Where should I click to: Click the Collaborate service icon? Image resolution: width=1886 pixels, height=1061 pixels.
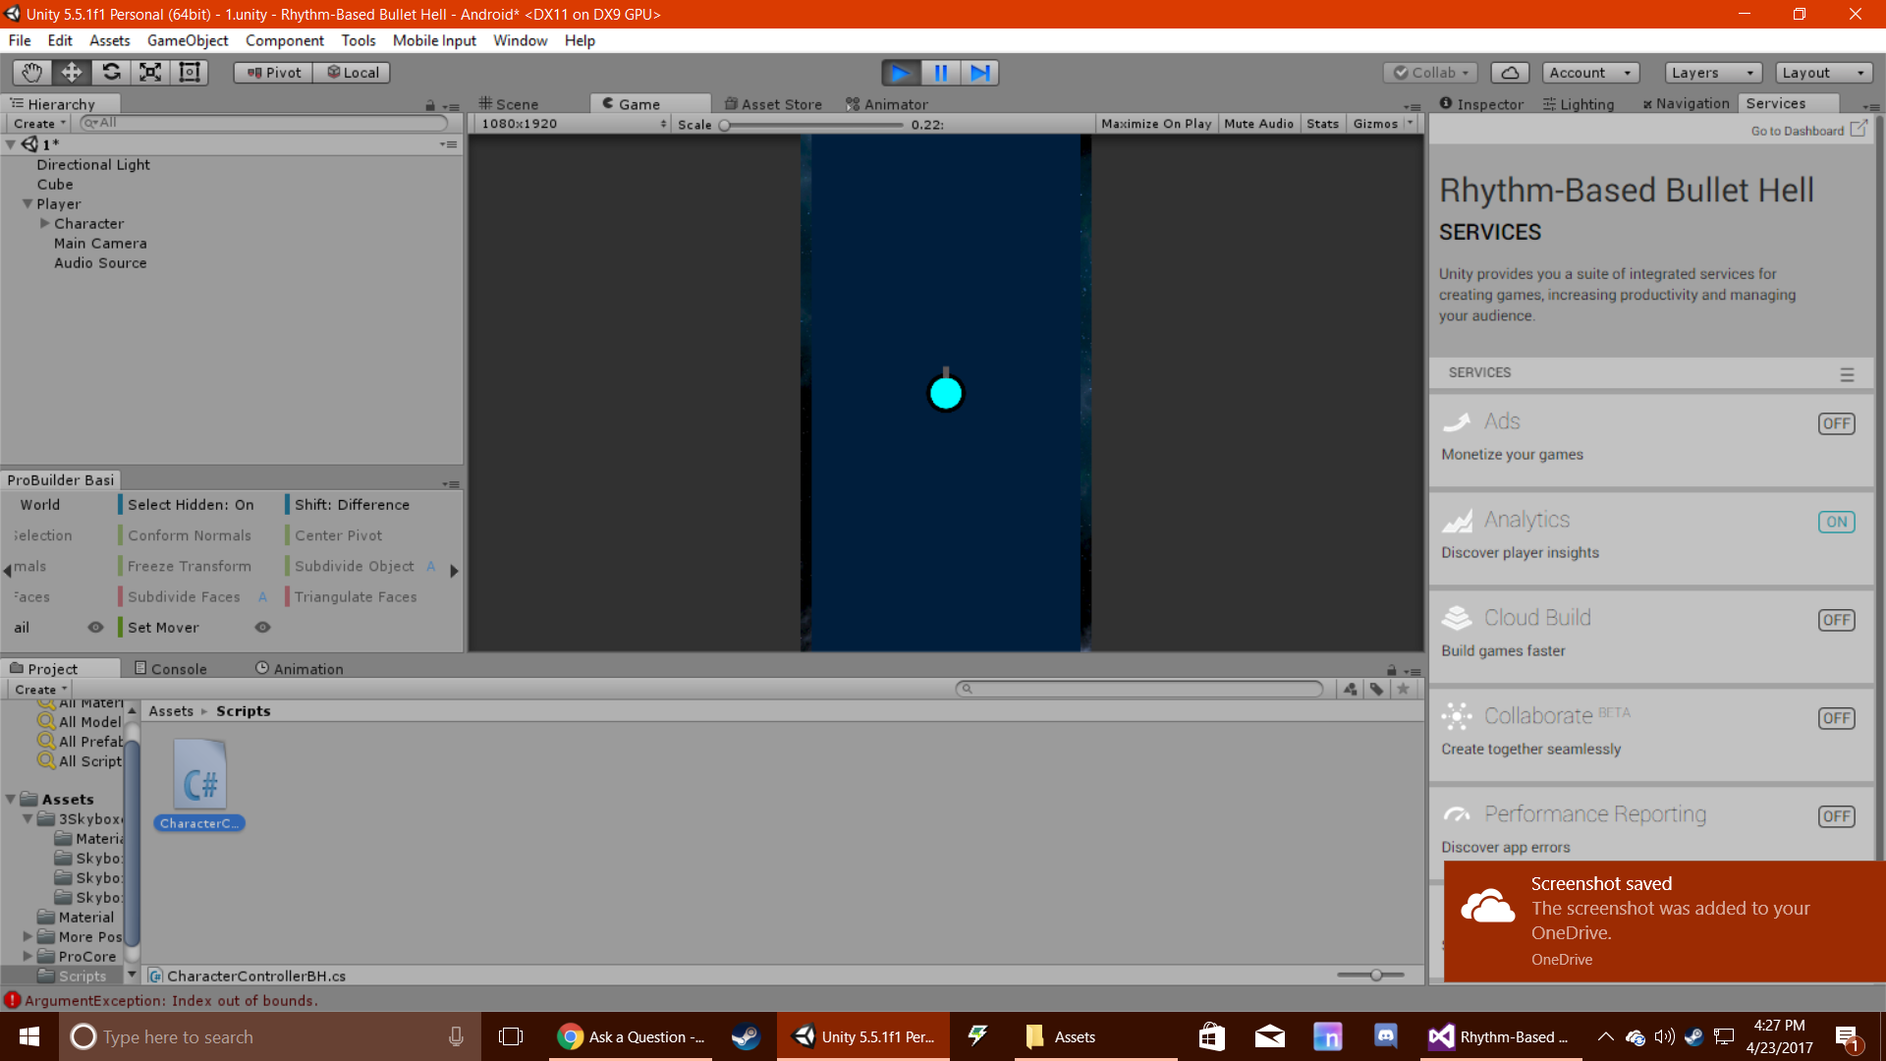(x=1457, y=716)
